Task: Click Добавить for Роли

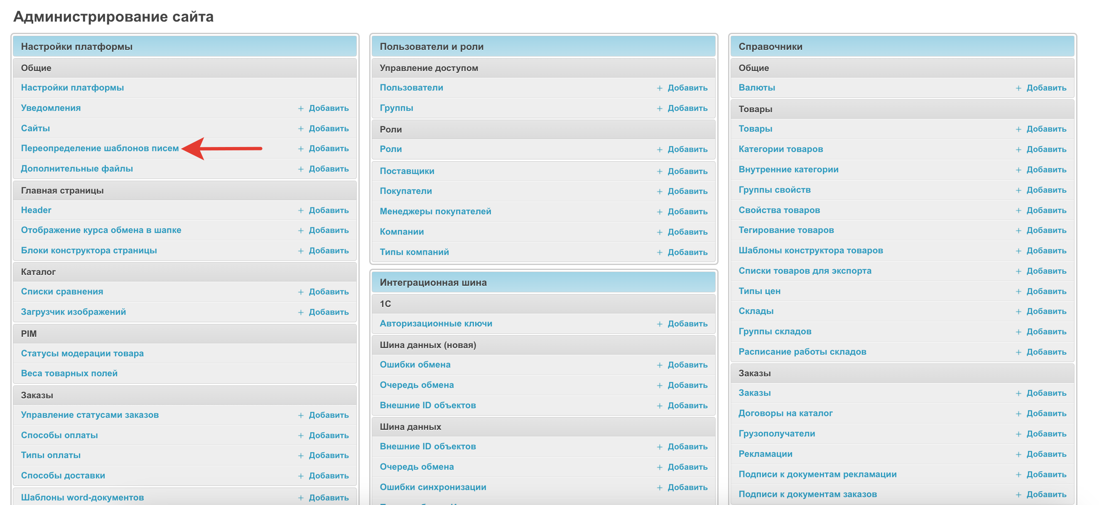Action: pos(687,149)
